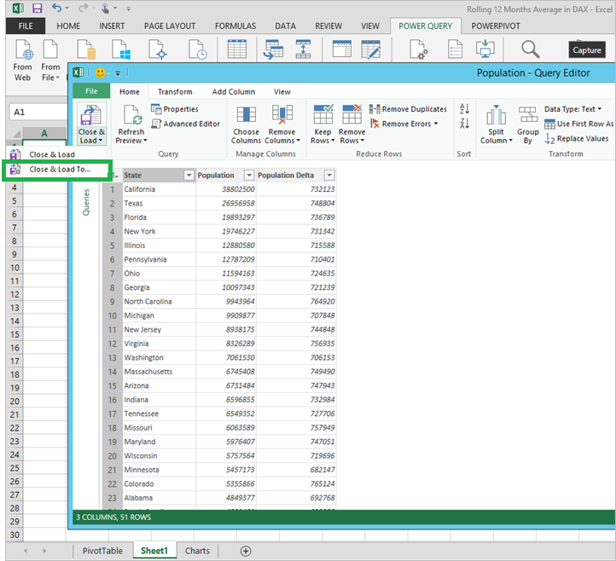Switch to the Transform ribbon tab
The width and height of the screenshot is (616, 561).
(175, 91)
